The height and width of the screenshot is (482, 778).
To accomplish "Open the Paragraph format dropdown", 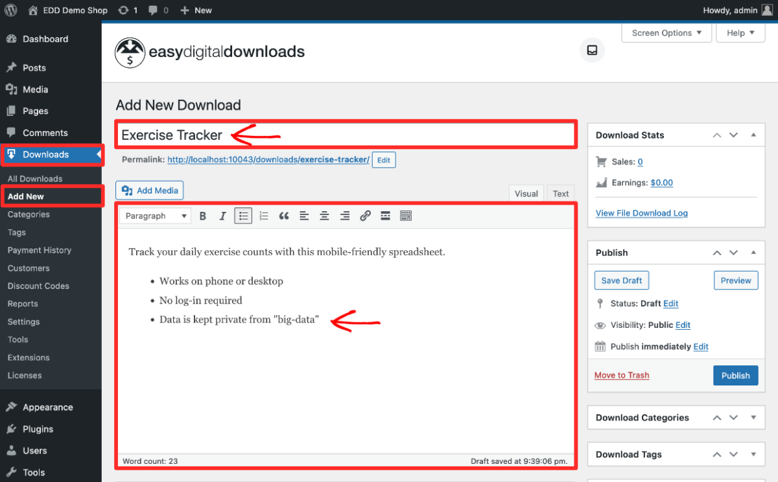I will pos(156,216).
